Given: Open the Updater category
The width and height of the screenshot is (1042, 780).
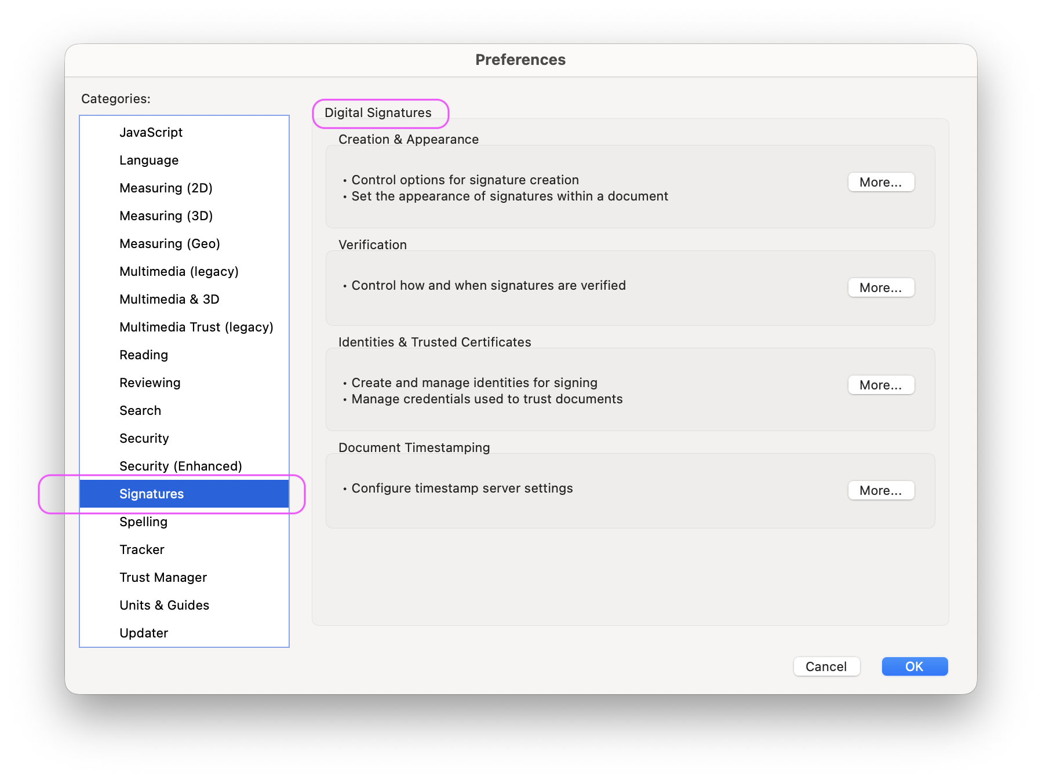Looking at the screenshot, I should tap(144, 633).
